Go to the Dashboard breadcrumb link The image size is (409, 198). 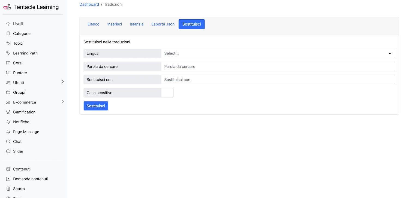coord(89,4)
